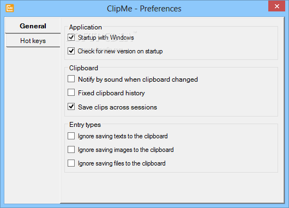Switch to the General tab
Image resolution: width=289 pixels, height=208 pixels.
[33, 26]
